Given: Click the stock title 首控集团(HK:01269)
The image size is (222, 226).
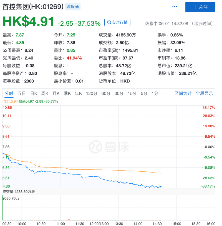Looking at the screenshot, I should tap(33, 7).
